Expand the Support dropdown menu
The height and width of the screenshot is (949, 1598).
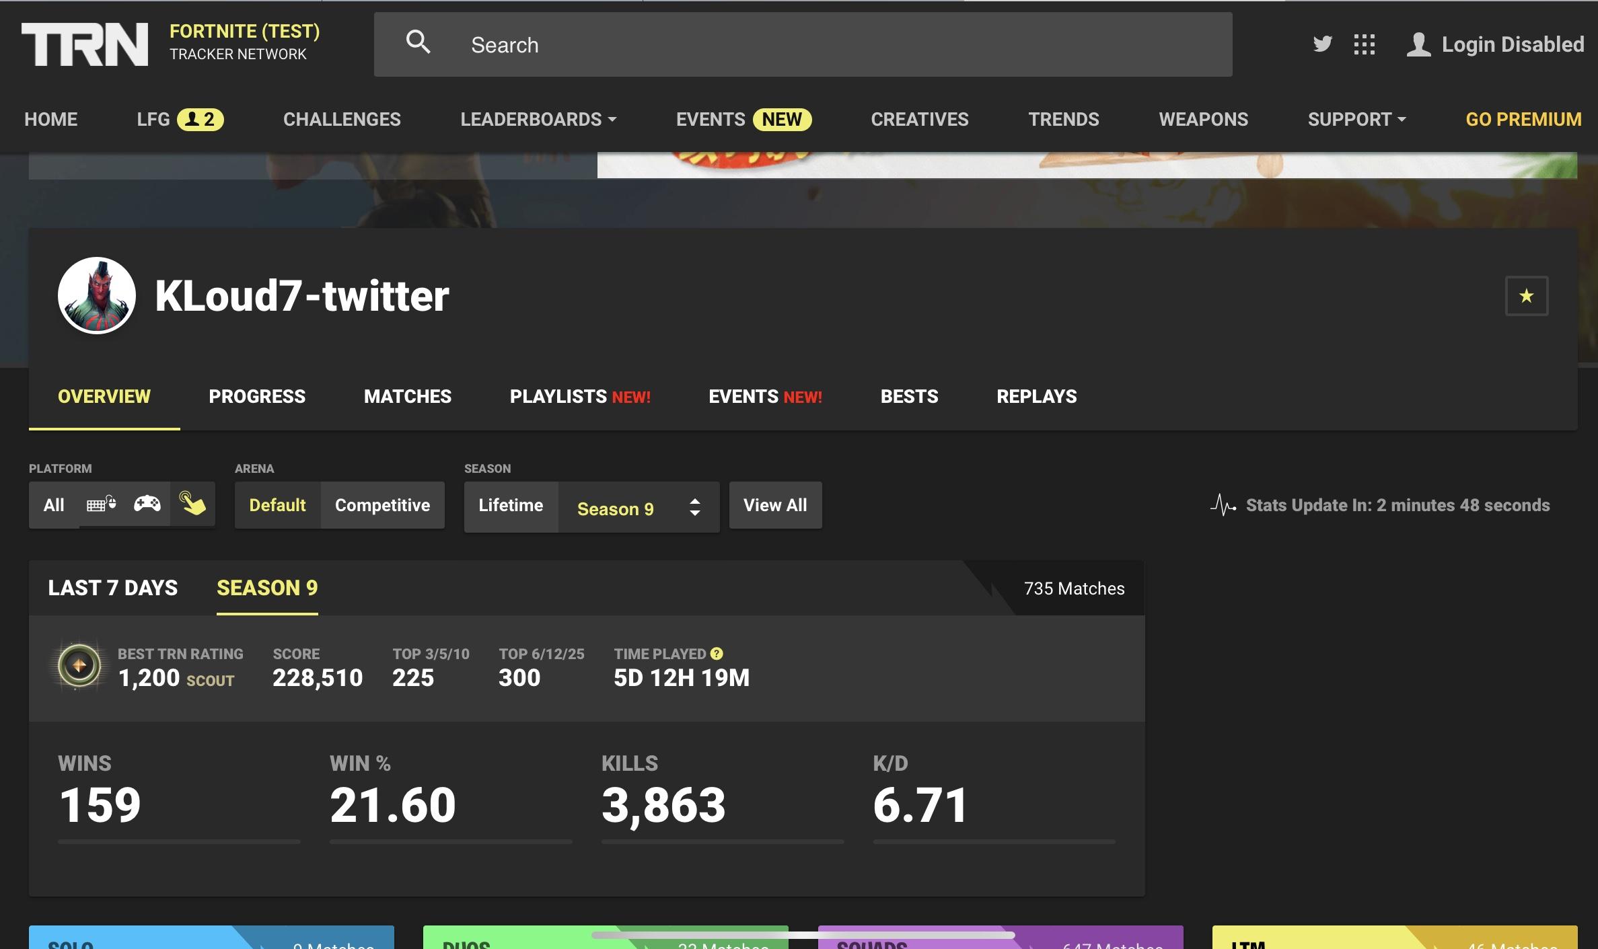pyautogui.click(x=1356, y=119)
